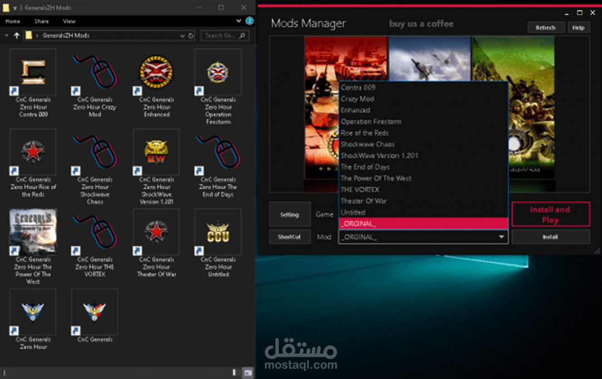The width and height of the screenshot is (602, 379).
Task: Click the fighter jets banner image
Action: (x=429, y=59)
